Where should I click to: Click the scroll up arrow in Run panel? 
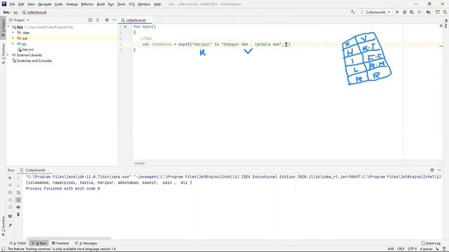click(x=18, y=178)
